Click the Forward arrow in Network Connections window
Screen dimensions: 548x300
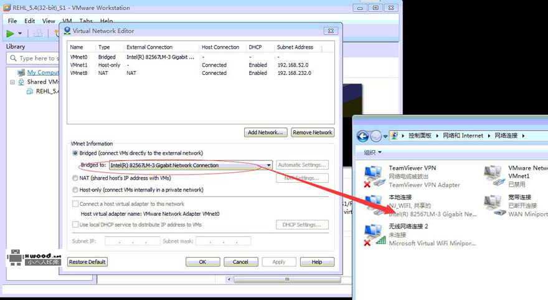(x=376, y=136)
